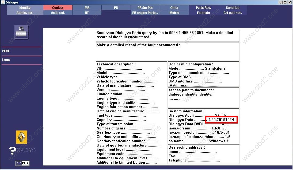293x170 pixels.
Task: Click the Actis sol. tab
Action: coord(58,13)
